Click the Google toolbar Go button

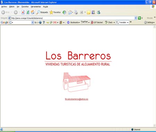tap(35, 22)
